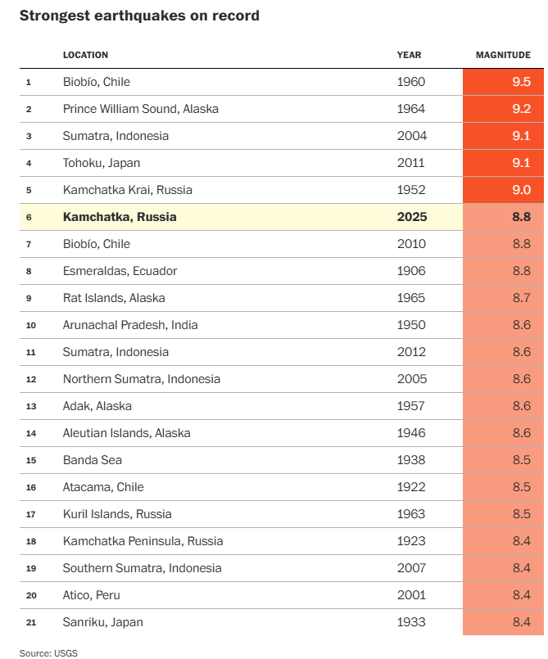Select the 9.5 magnitude cell for Chile

[x=504, y=82]
